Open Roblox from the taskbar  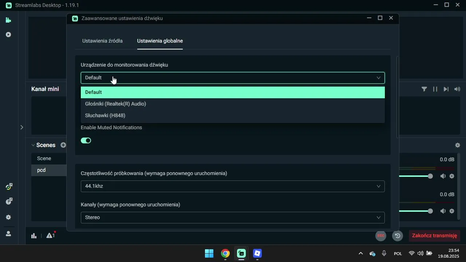(257, 253)
